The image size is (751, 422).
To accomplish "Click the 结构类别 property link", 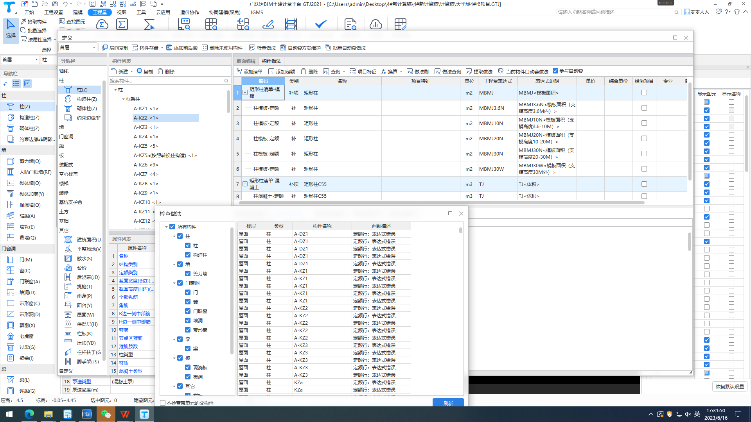I will click(128, 265).
